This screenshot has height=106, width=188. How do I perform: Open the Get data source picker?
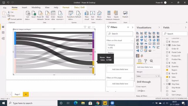28,15
